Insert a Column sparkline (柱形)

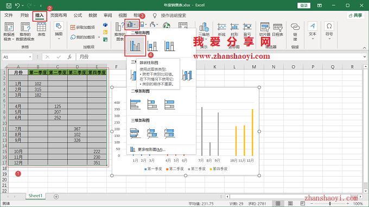click(x=234, y=30)
